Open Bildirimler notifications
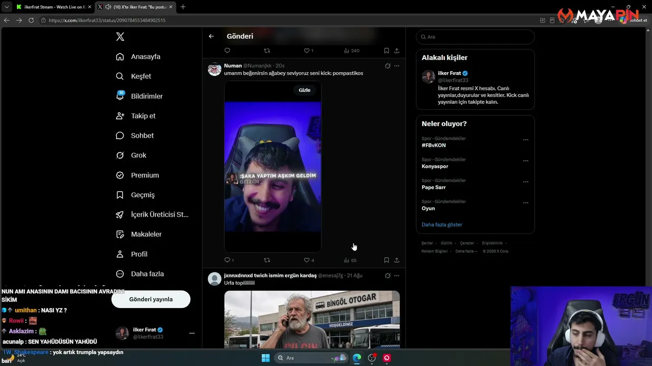Screen dimensions: 652x366 (x=139, y=96)
